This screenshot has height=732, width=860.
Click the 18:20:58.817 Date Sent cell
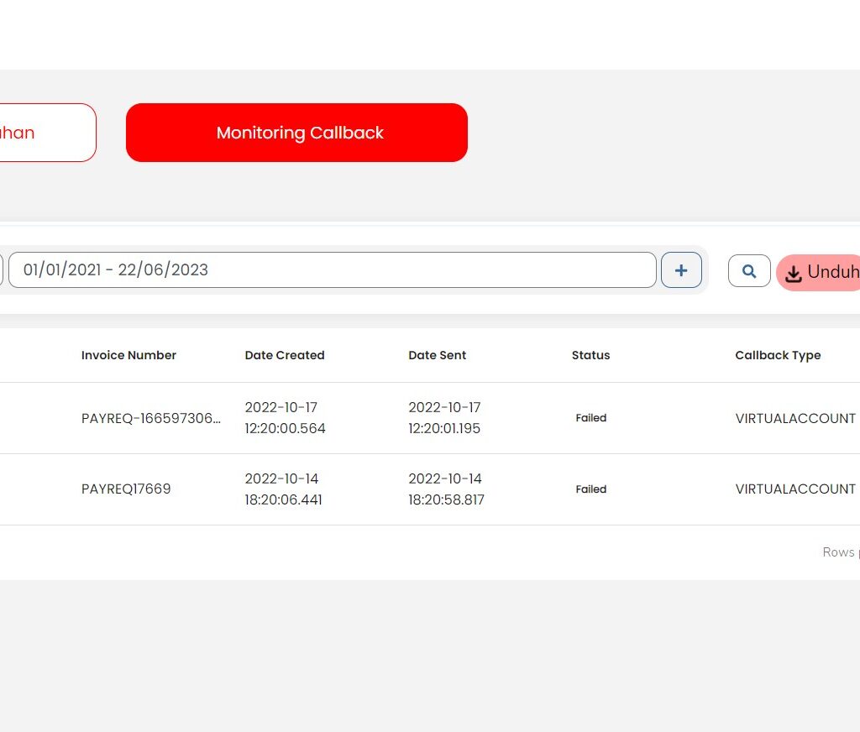tap(446, 499)
